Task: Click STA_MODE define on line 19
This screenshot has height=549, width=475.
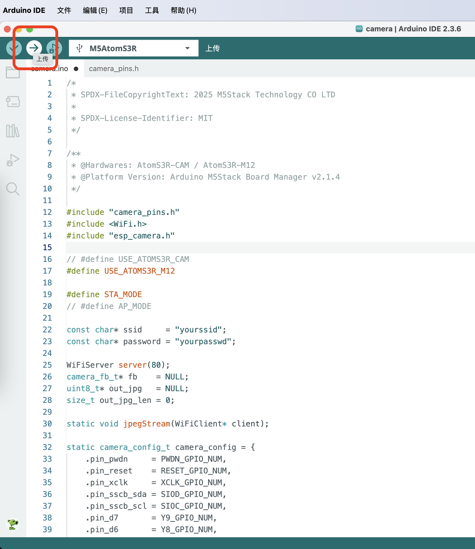Action: [x=123, y=294]
